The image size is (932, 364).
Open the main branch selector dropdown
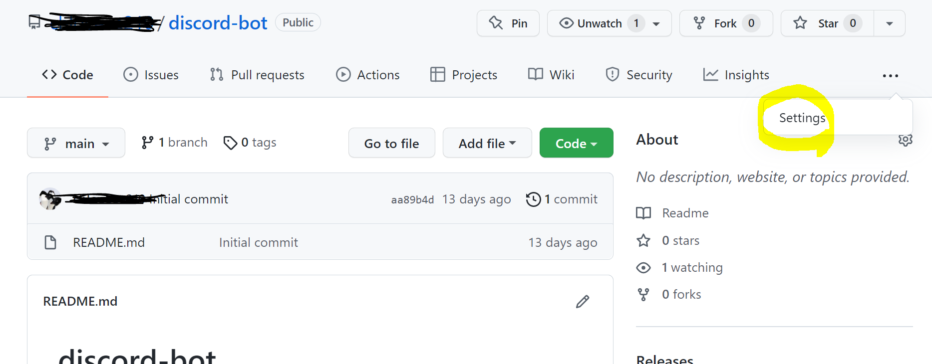tap(76, 143)
